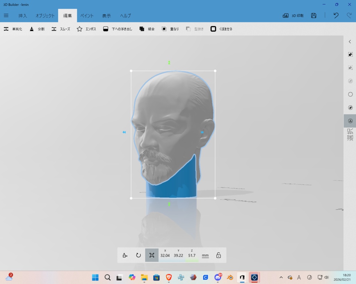The height and width of the screenshot is (284, 356).
Task: Click the X dimension value 32.04
Action: click(165, 256)
